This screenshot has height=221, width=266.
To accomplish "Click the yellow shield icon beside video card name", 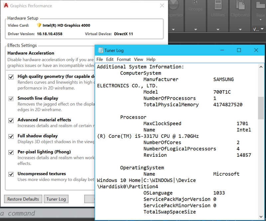I will coord(39,25).
